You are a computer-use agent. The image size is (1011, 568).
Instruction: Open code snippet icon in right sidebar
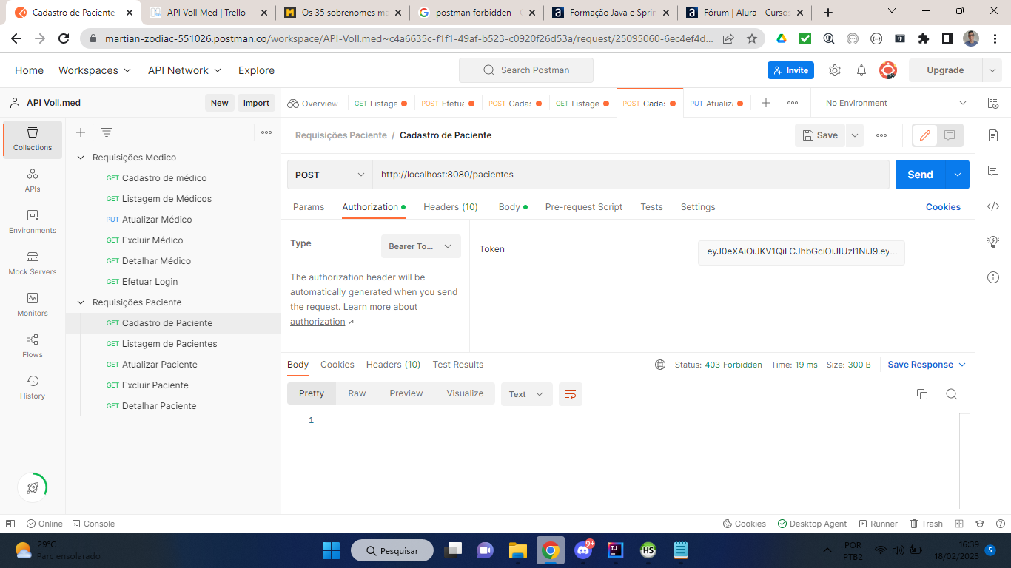(993, 206)
